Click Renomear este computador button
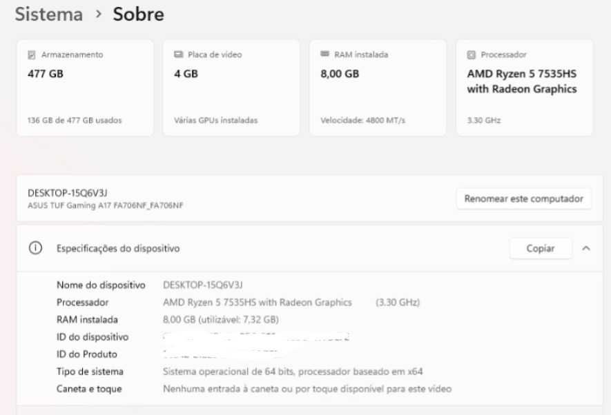Image resolution: width=611 pixels, height=415 pixels. (524, 199)
